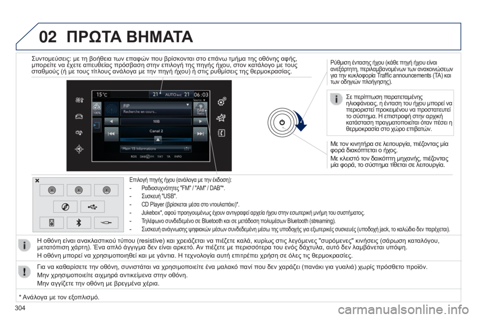Select the CD player source icon
This screenshot has height=318, width=477.
pos(65,207)
